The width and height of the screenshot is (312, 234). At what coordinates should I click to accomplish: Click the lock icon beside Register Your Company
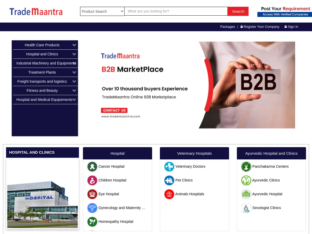click(242, 27)
